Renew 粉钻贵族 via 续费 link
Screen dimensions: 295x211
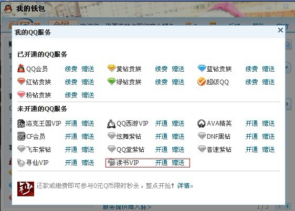tap(71, 95)
